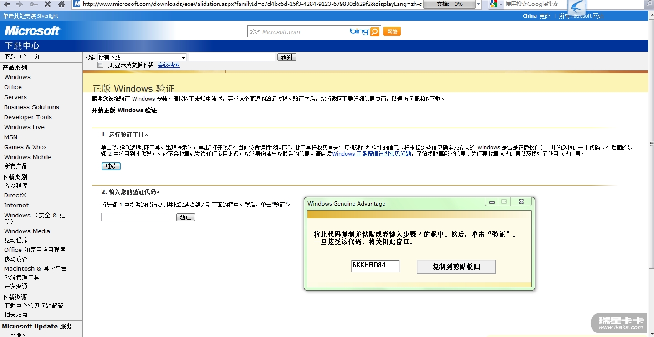Click the 转到 search button

click(286, 57)
